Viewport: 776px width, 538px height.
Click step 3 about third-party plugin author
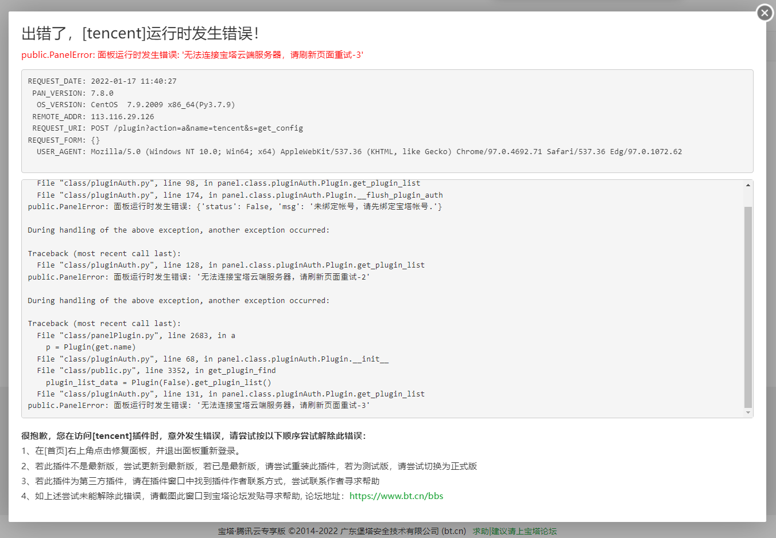pyautogui.click(x=200, y=481)
